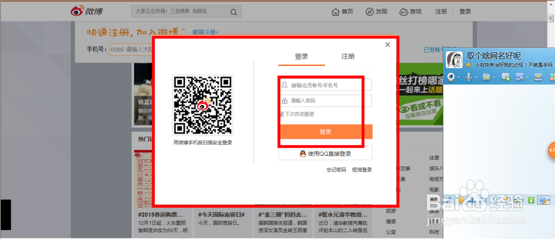Click the penguin icon of QQ login button

[x=302, y=153]
